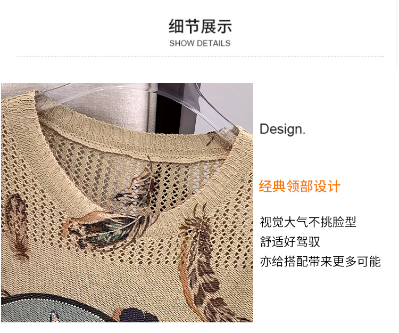Click the 细节展示 section heading
The width and height of the screenshot is (399, 333).
200,26
